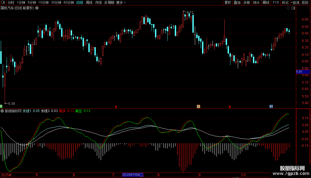Screen dimensions: 311x178
Task: Open the 画线 drawing tools
Action: point(266,3)
